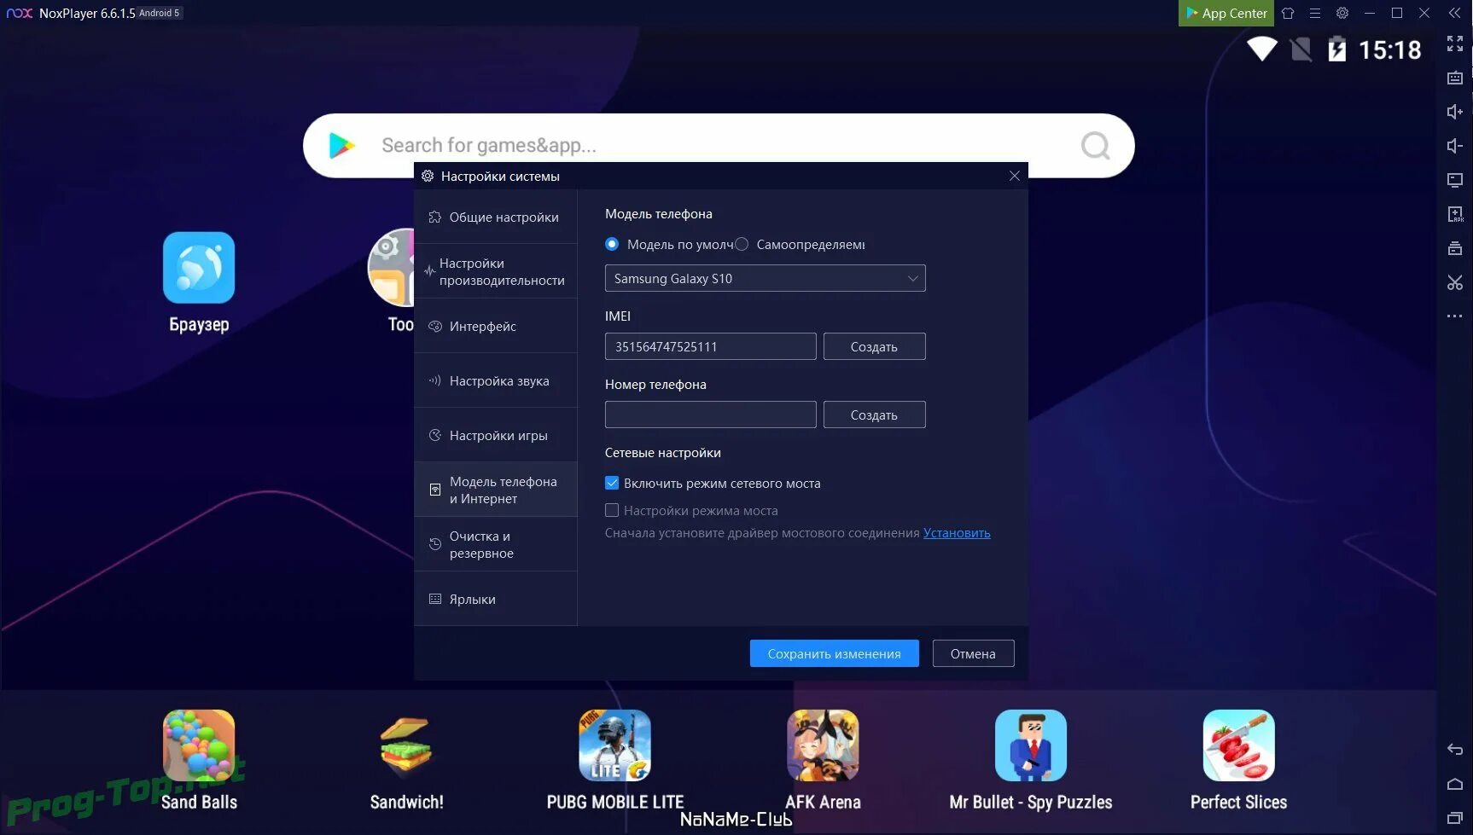Image resolution: width=1473 pixels, height=835 pixels.
Task: Collapse the sidebar with double-arrow icon
Action: click(1455, 13)
